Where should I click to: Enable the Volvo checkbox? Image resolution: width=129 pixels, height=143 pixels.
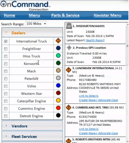tap(6, 86)
